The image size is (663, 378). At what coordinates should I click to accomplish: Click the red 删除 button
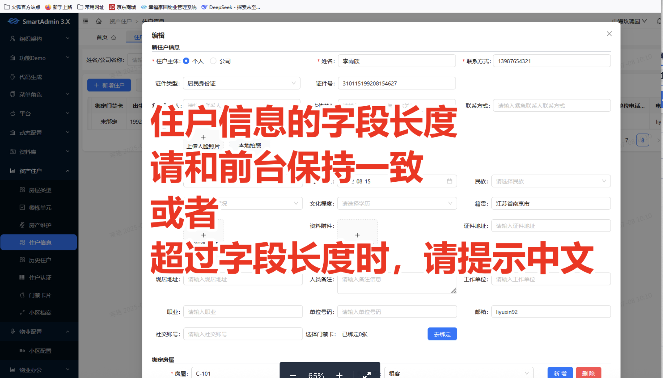click(588, 373)
